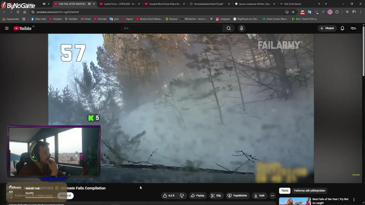Open the site information icon beside the URL

[33, 12]
